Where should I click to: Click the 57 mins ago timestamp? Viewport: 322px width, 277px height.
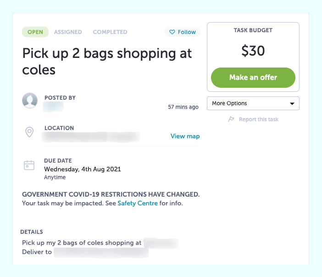click(x=183, y=107)
